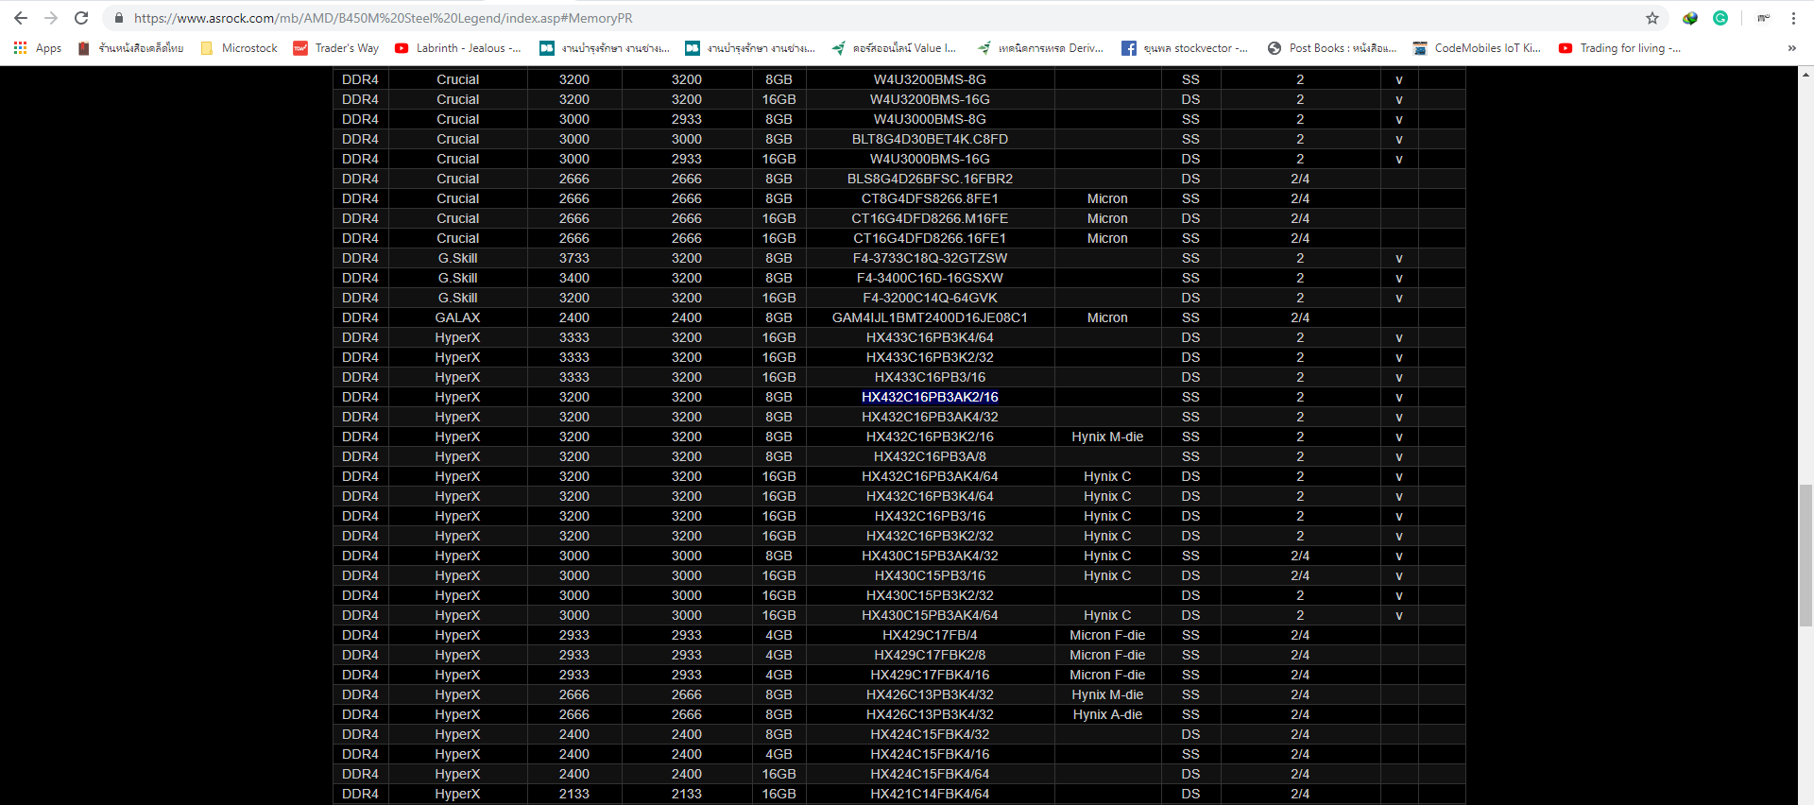Open the Post Books bookmark
The image size is (1814, 805).
pos(1332,48)
